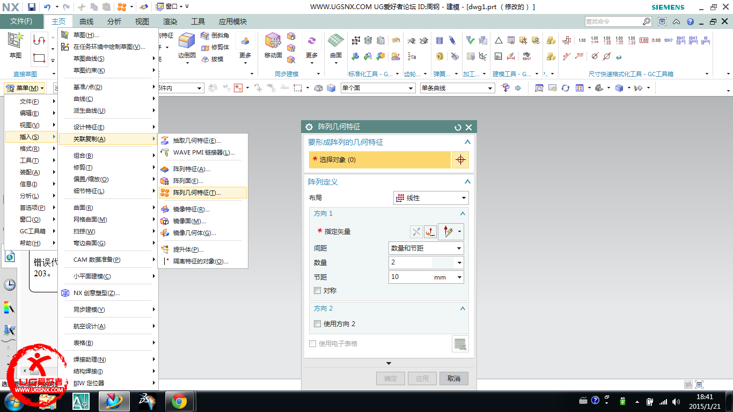This screenshot has height=412, width=733.
Task: Click the search magnifier icon in 查找命令
Action: point(647,21)
